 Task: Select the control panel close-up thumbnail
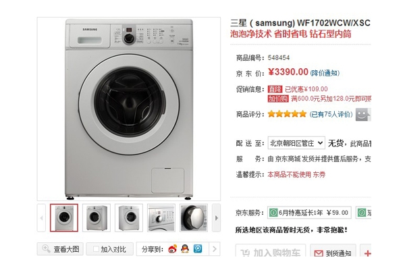161,218
